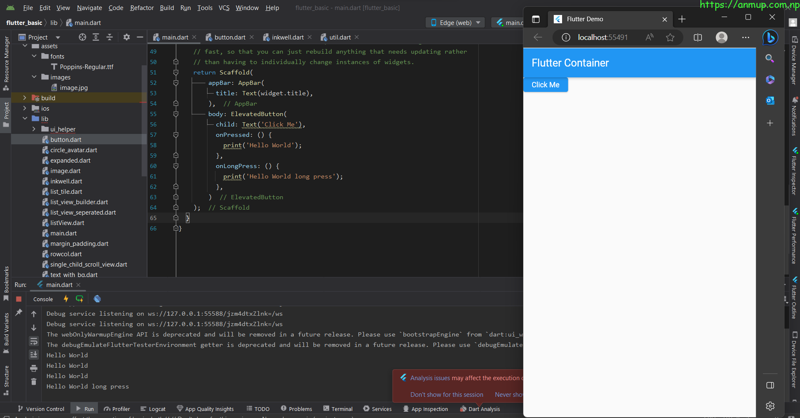Open Edge sidebar search icon

tap(770, 59)
